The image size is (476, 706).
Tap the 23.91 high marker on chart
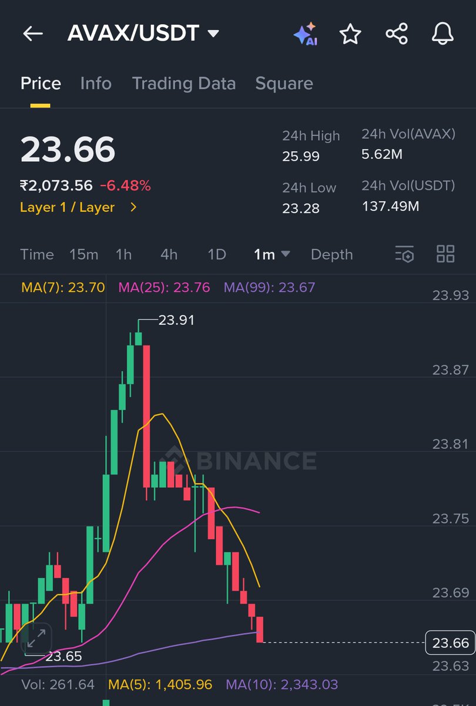pyautogui.click(x=176, y=320)
